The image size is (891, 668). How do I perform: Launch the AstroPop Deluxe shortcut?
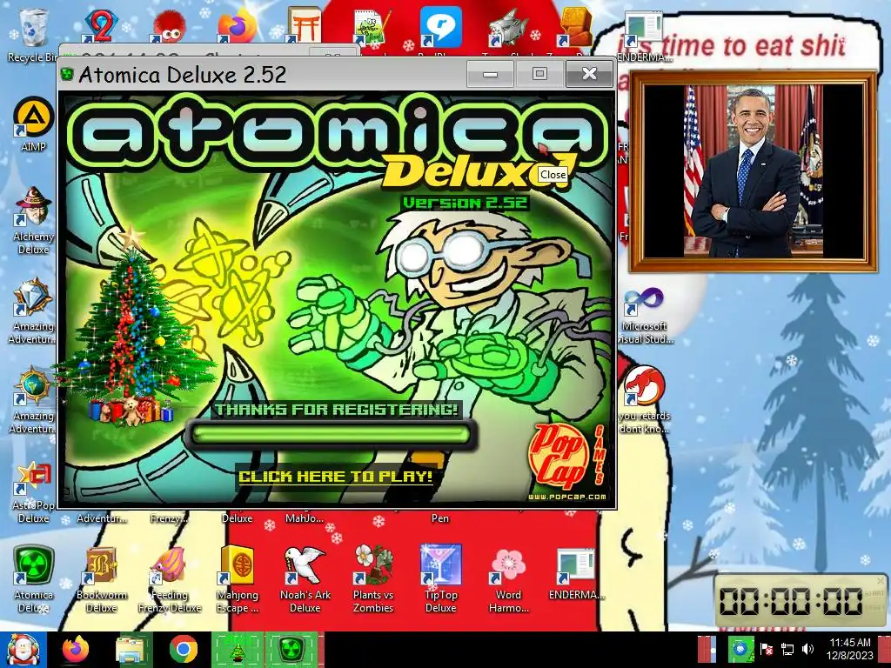click(x=33, y=492)
